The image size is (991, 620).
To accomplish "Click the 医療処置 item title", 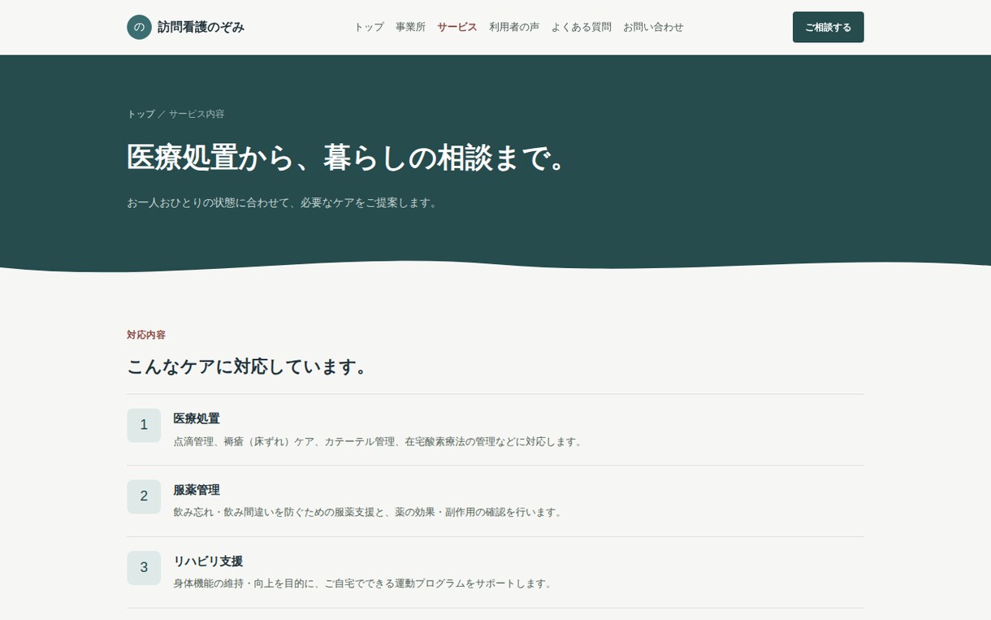I will click(197, 418).
